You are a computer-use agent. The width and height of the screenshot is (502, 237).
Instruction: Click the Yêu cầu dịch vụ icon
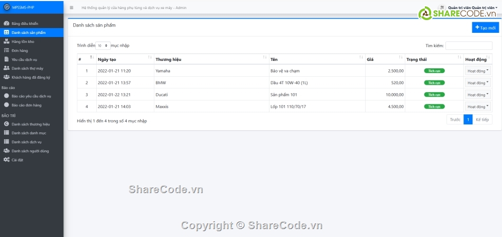pyautogui.click(x=6, y=59)
